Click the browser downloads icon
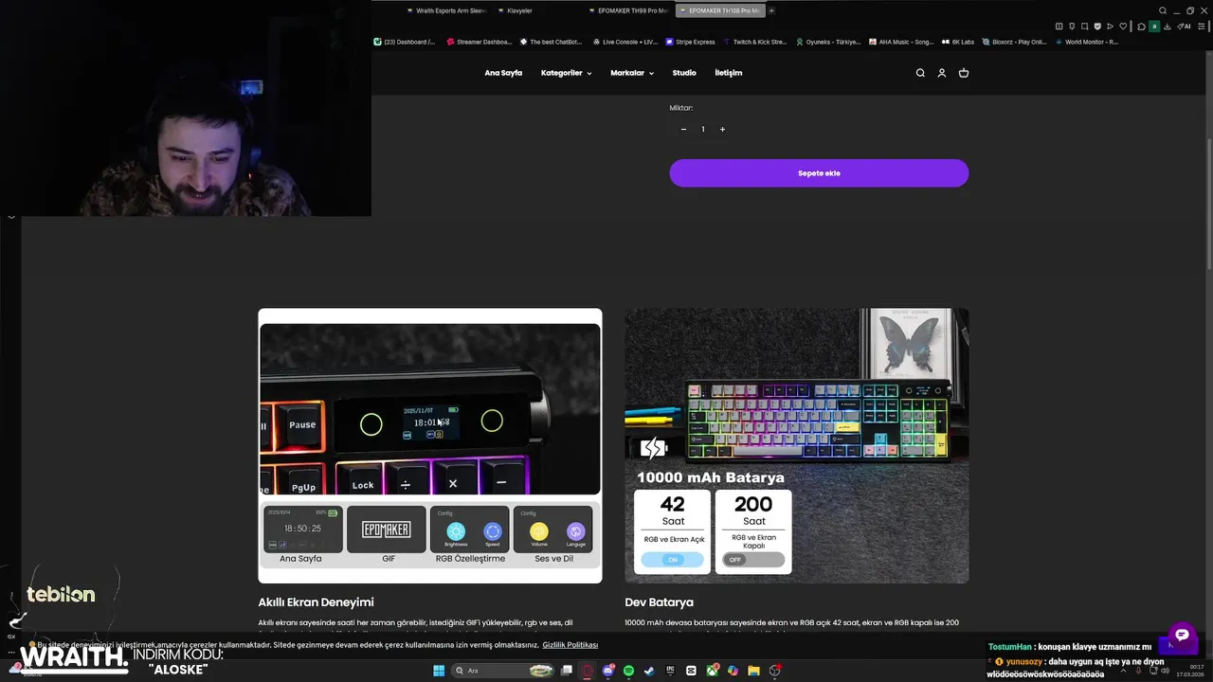The width and height of the screenshot is (1213, 682). click(x=1168, y=27)
